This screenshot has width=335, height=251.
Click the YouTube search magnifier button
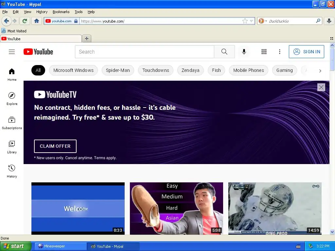tap(224, 52)
